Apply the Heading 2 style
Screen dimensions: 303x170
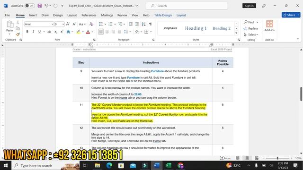click(x=222, y=28)
